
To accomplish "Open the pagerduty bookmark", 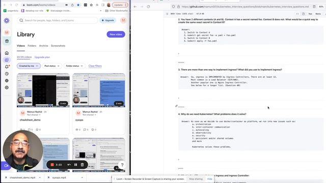I will pos(11,11).
